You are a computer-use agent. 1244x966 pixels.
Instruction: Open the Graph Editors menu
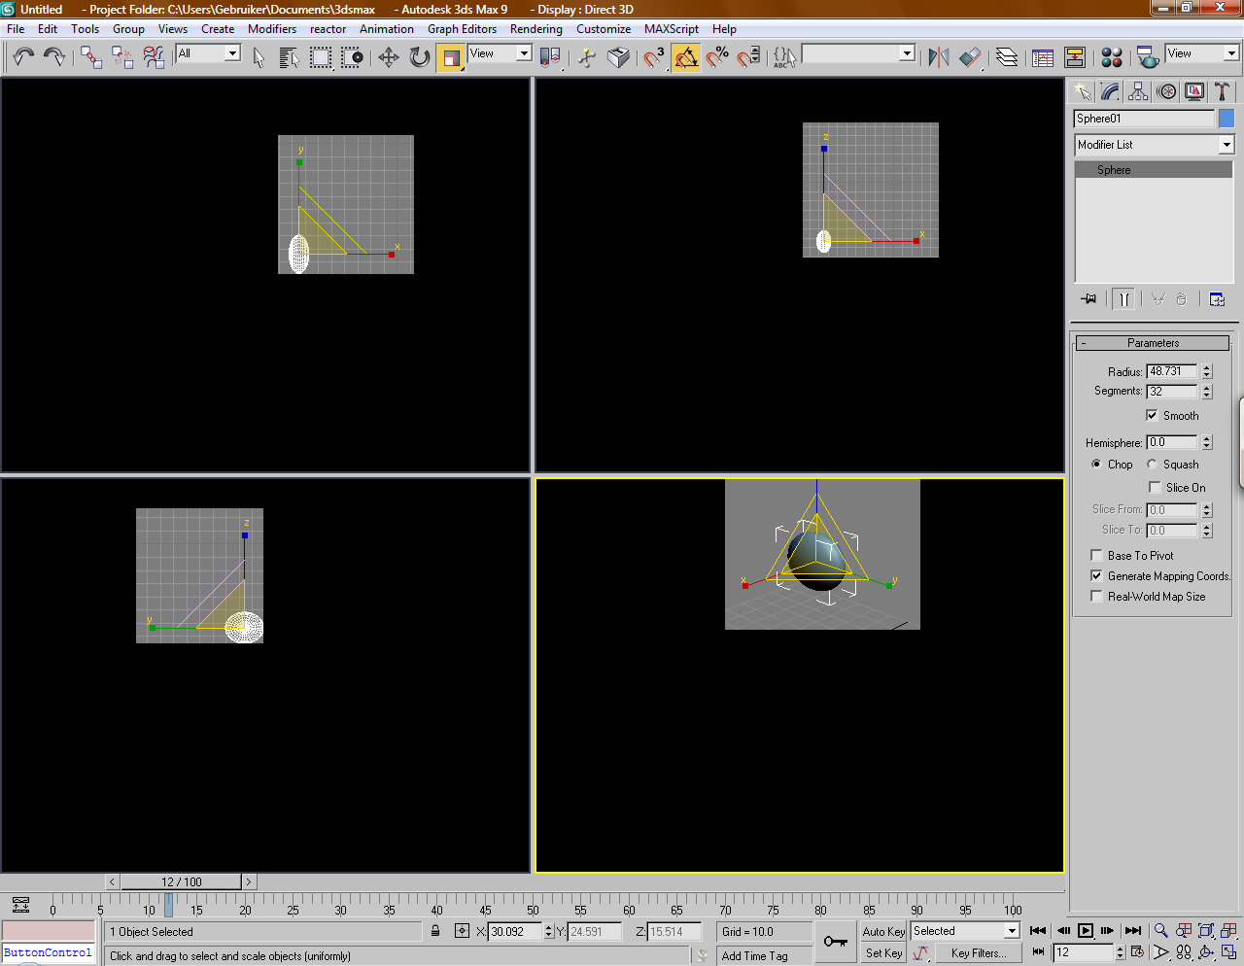[x=462, y=29]
